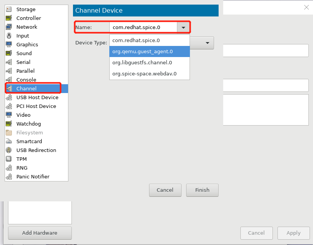Screen dimensions: 313x245
Task: Click the Watchdog list label
Action: coord(29,124)
